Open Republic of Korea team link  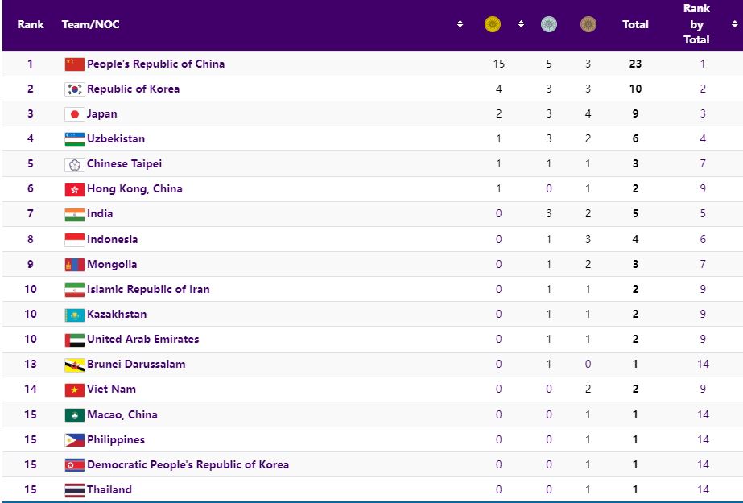(133, 89)
